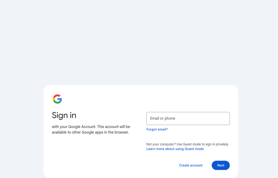Click the "Sign in" heading
Screen dimensions: 278x178
[64, 115]
